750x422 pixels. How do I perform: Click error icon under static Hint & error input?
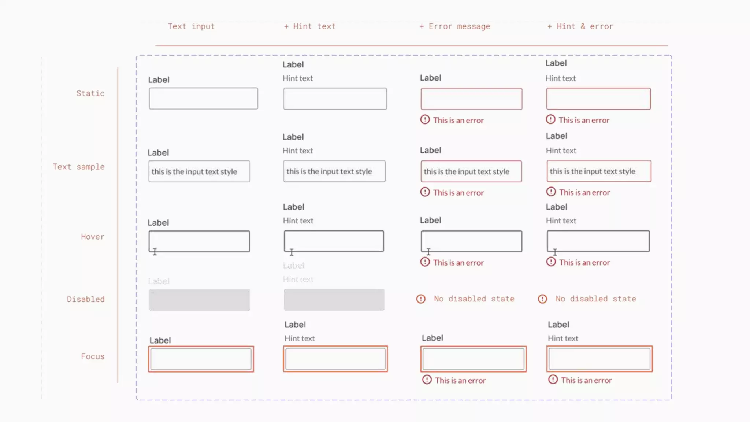(550, 119)
